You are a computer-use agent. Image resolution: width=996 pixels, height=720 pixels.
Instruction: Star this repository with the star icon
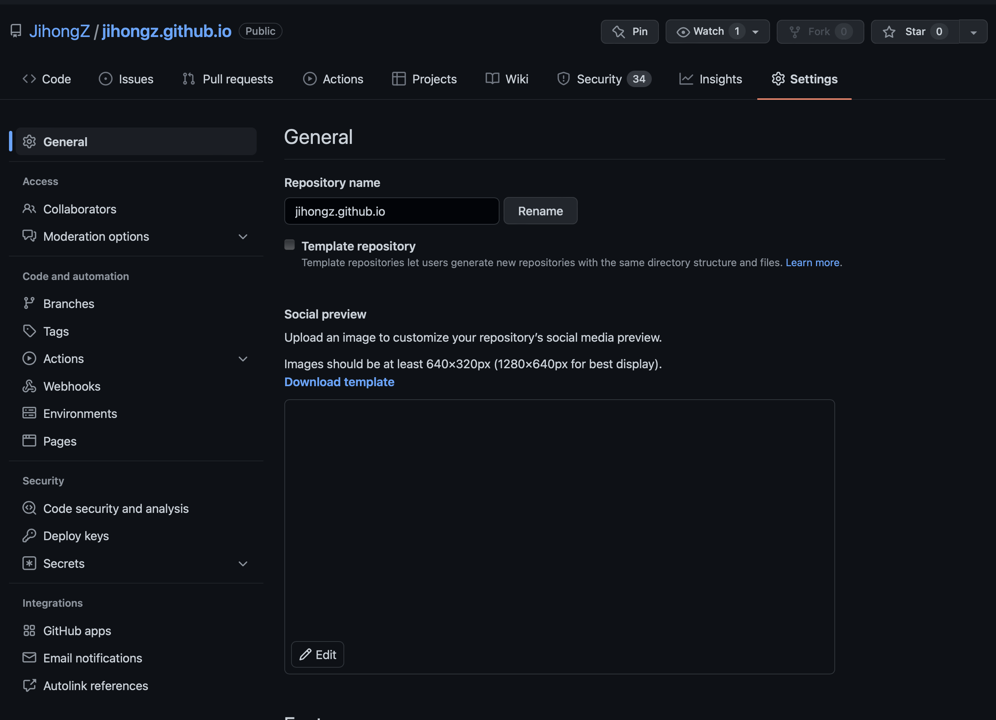pos(889,32)
